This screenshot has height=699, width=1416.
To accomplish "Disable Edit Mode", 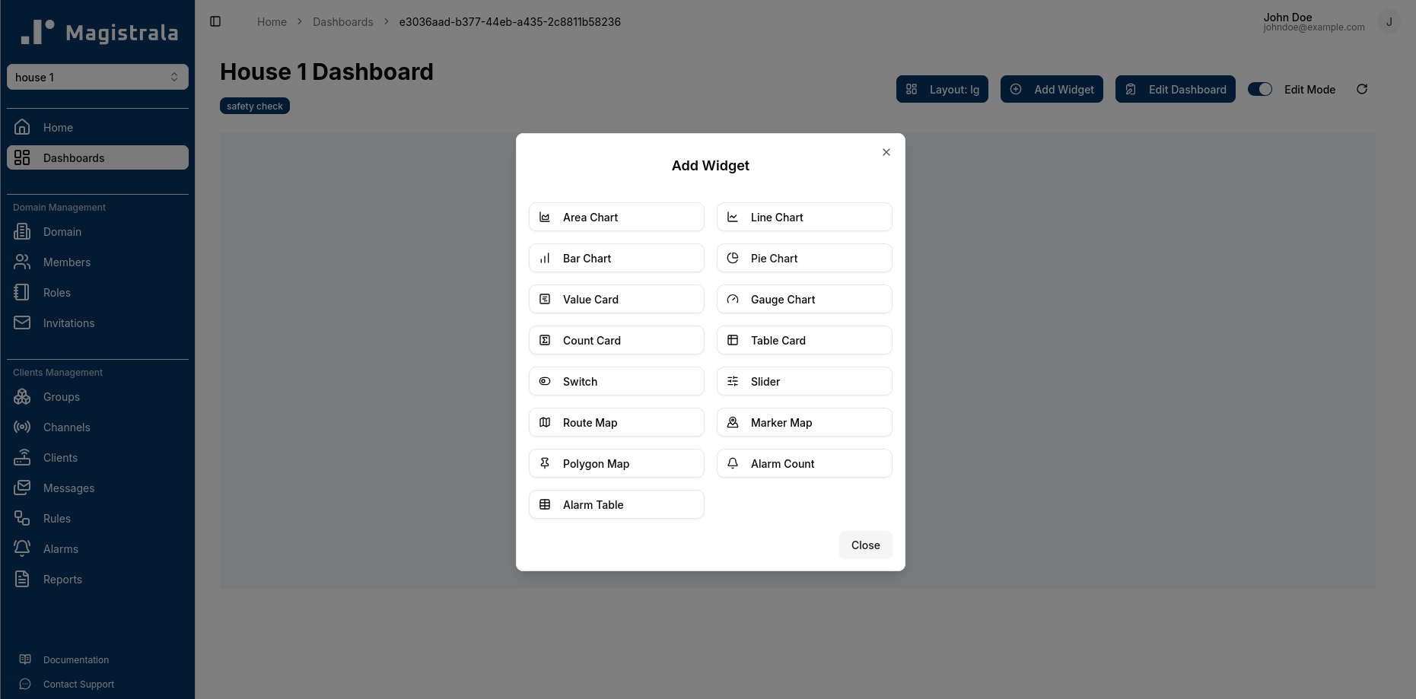I will click(1260, 89).
